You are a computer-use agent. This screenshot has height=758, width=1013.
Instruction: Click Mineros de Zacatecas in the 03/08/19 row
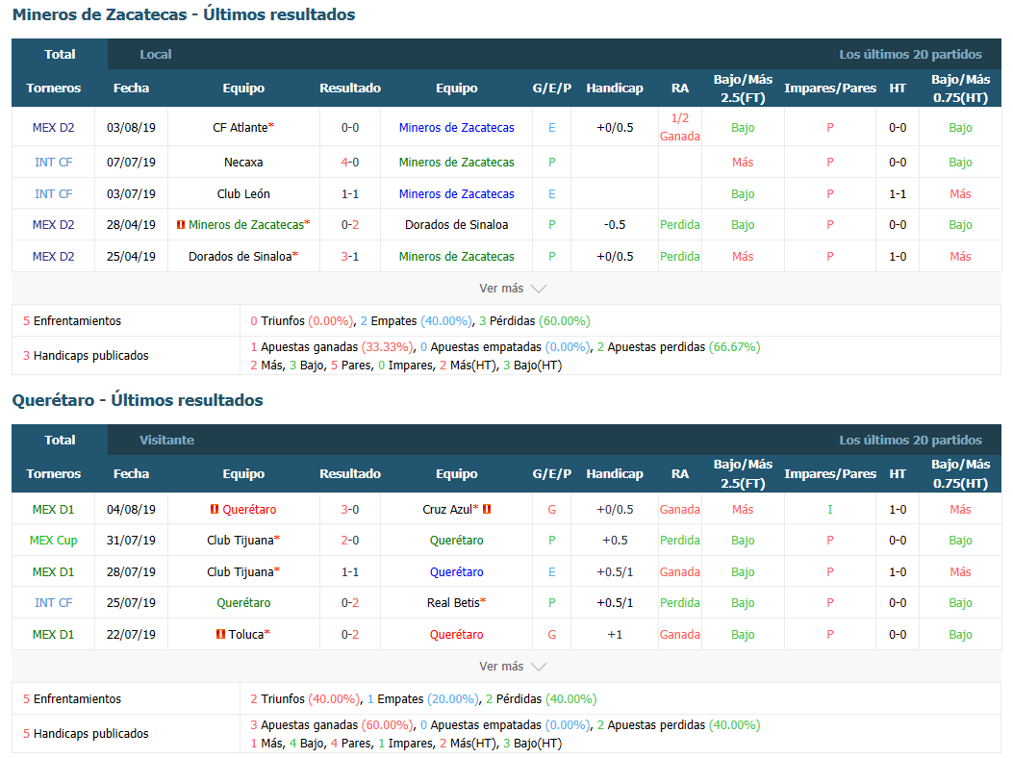(457, 128)
